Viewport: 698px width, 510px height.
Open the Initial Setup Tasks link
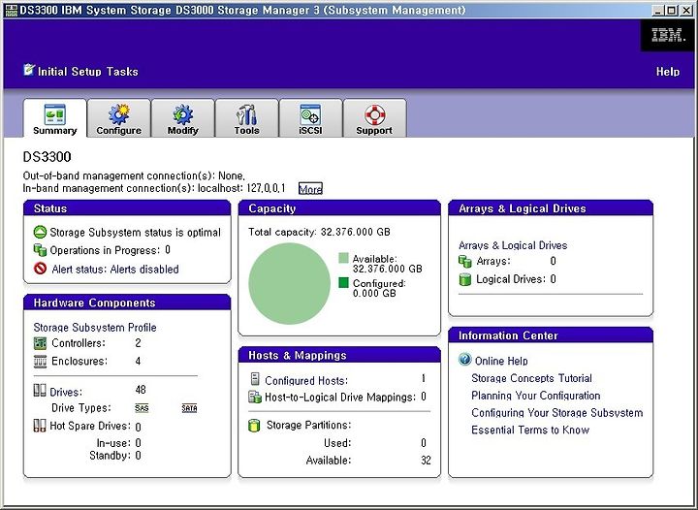click(87, 72)
